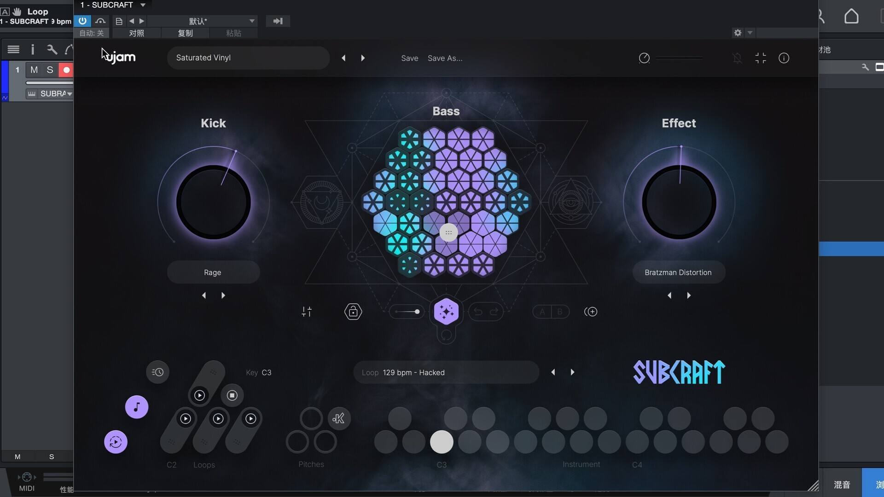The width and height of the screenshot is (884, 497).
Task: Toggle the bass sound lock icon
Action: (x=353, y=312)
